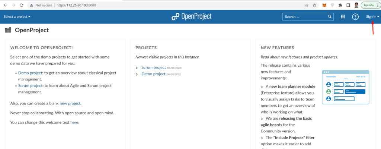The height and width of the screenshot is (149, 381).
Task: Open the help question mark menu
Action: [355, 17]
